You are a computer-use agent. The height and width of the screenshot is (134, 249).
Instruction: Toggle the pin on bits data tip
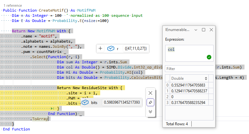click(150, 102)
